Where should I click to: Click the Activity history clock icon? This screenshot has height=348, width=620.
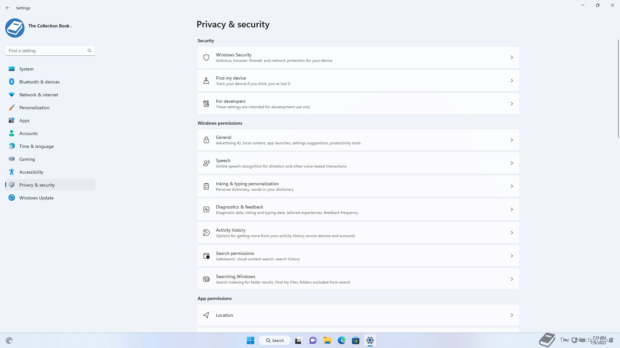tap(206, 233)
